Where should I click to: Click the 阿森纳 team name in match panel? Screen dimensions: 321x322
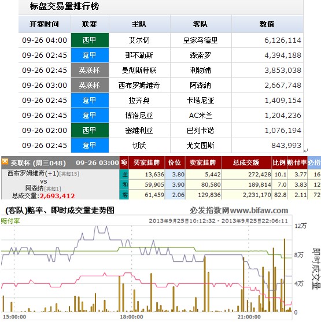[x=34, y=188]
